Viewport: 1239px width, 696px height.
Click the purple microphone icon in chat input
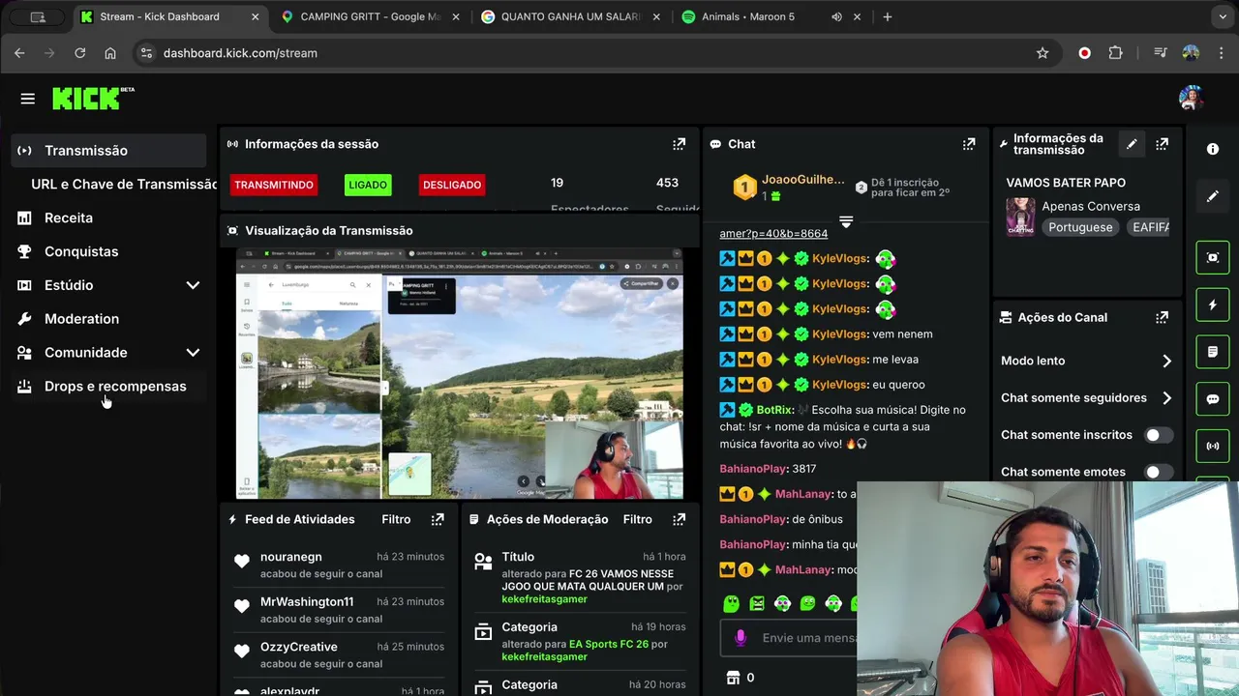coord(740,638)
